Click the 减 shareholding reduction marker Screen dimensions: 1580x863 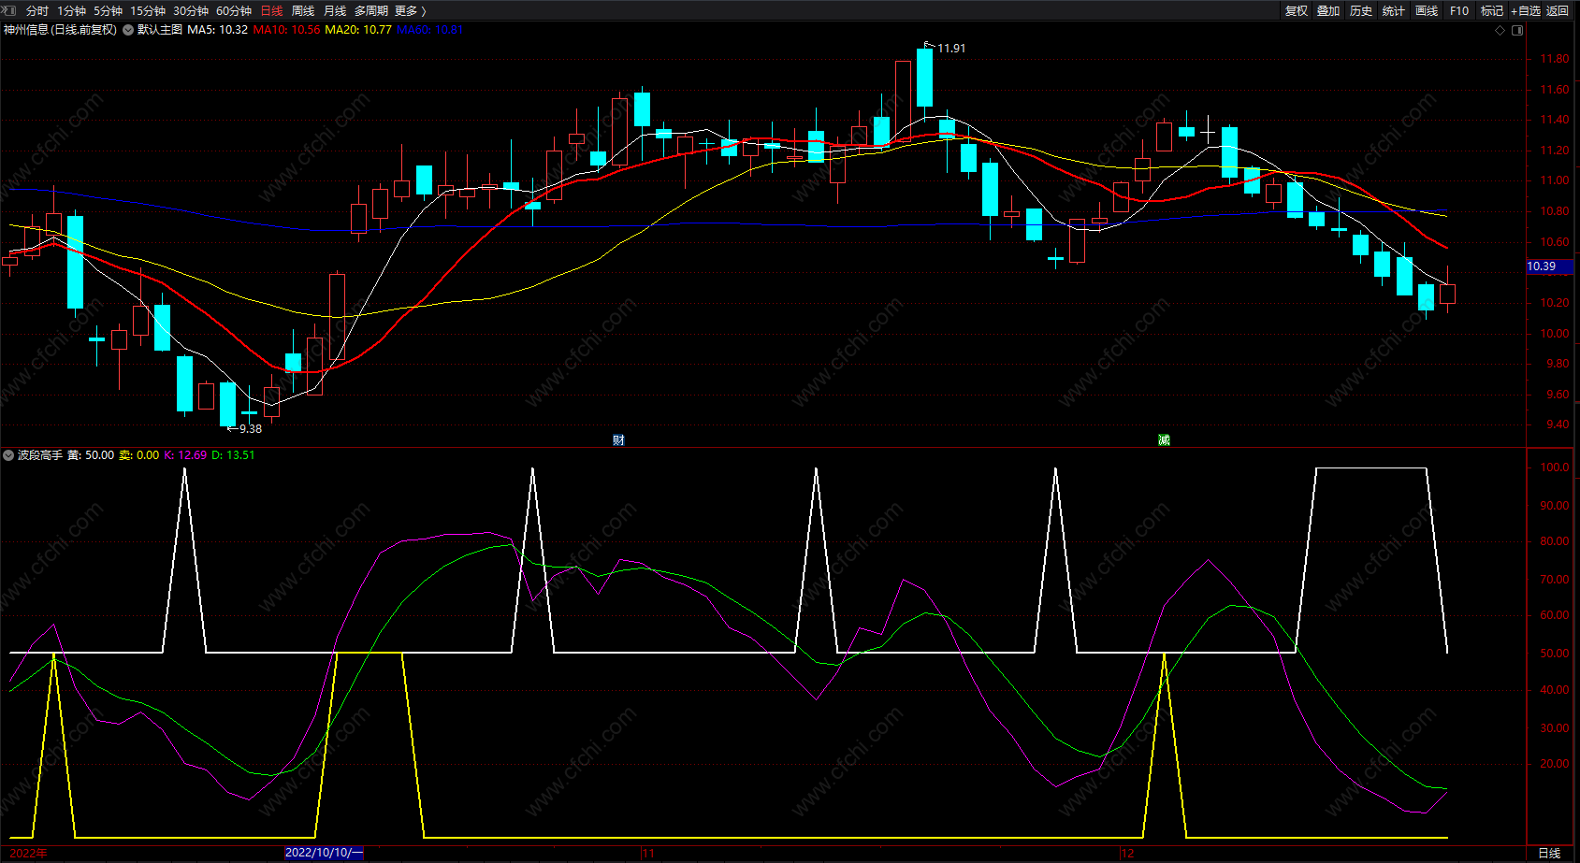pos(1164,439)
